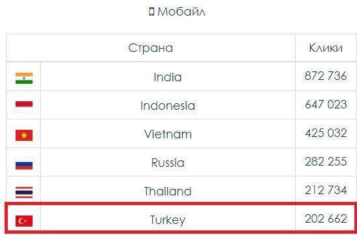Click the Страна column header
Viewport: 357px width, 235px height.
tap(150, 48)
